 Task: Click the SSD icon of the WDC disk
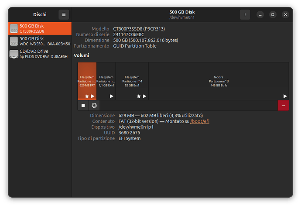[x=14, y=41]
